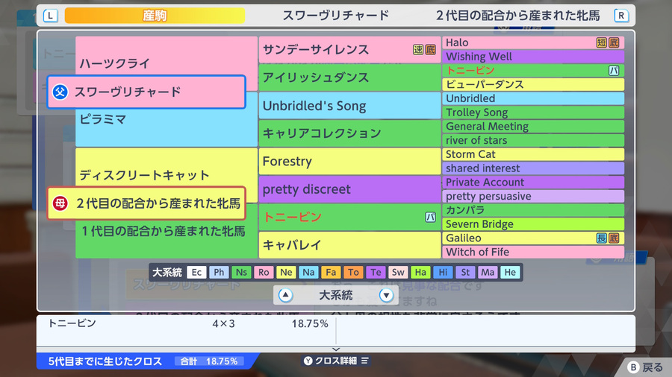
Task: Click the Hi lineage swatch
Action: (443, 272)
